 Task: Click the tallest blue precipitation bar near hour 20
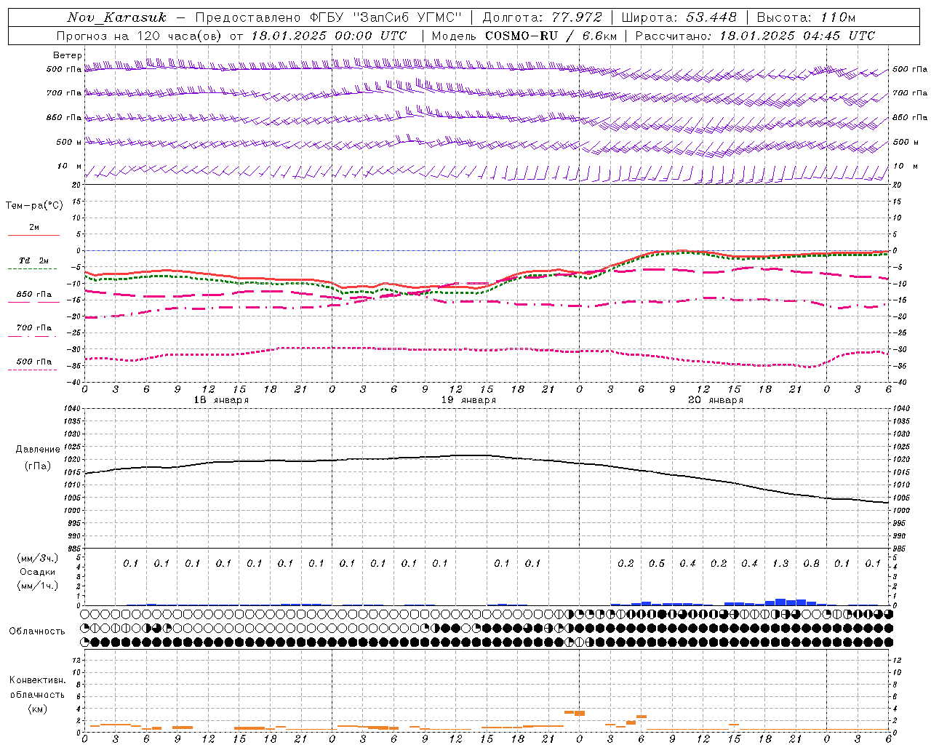780,602
